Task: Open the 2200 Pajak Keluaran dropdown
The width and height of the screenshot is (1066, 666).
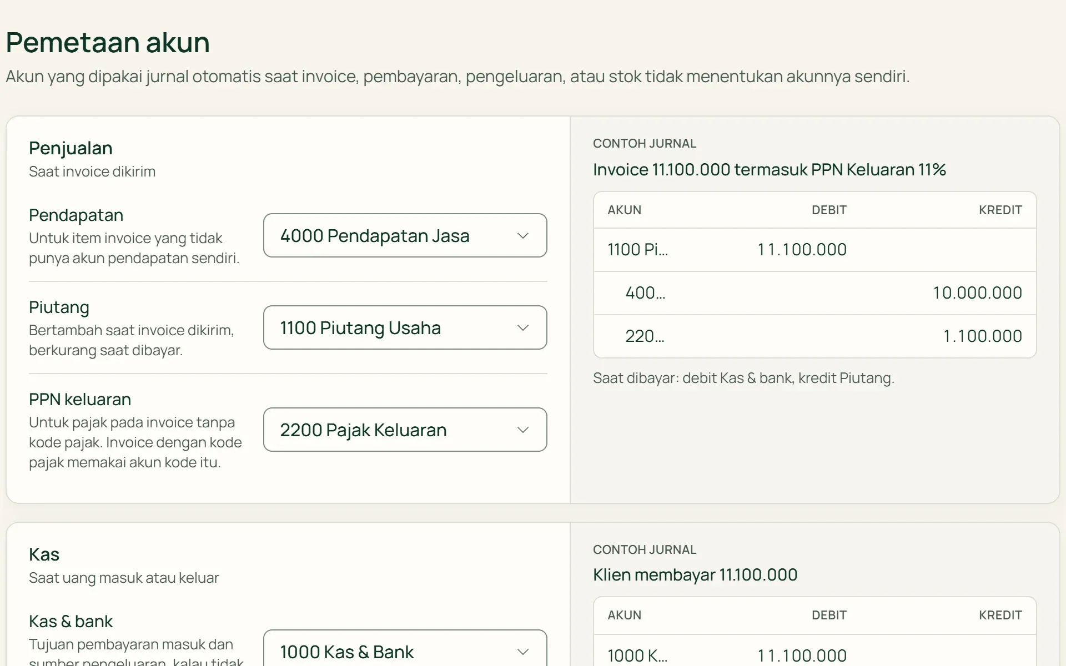Action: click(x=405, y=430)
